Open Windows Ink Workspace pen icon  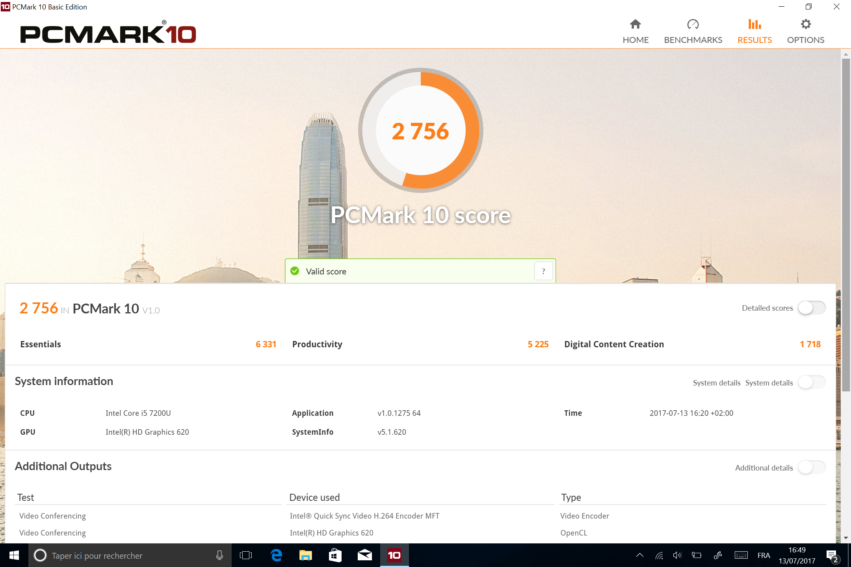coord(718,555)
